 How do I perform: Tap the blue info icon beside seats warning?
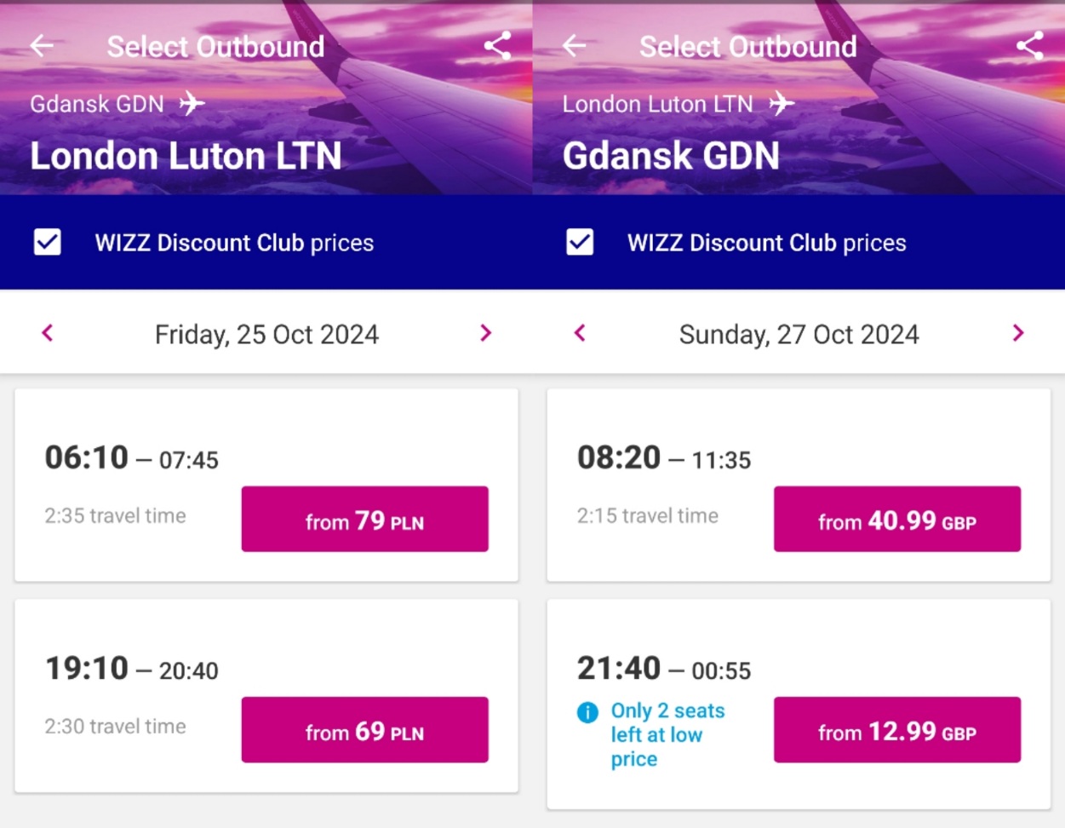[x=587, y=712]
